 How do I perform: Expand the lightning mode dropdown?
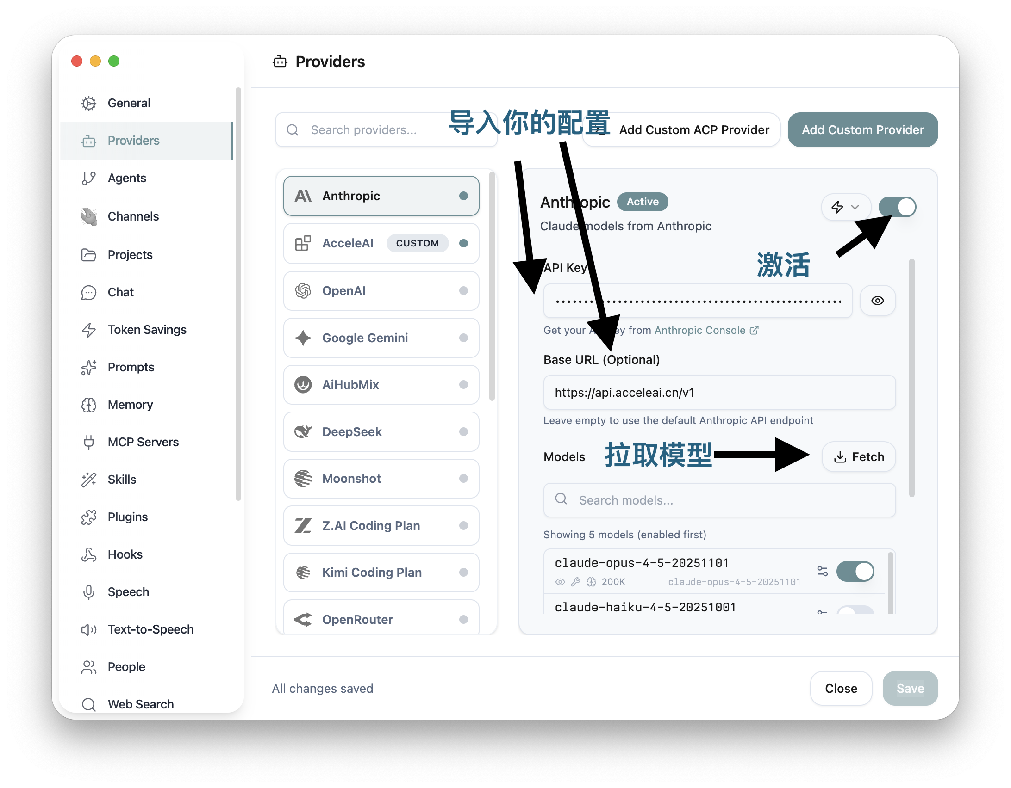pyautogui.click(x=846, y=207)
